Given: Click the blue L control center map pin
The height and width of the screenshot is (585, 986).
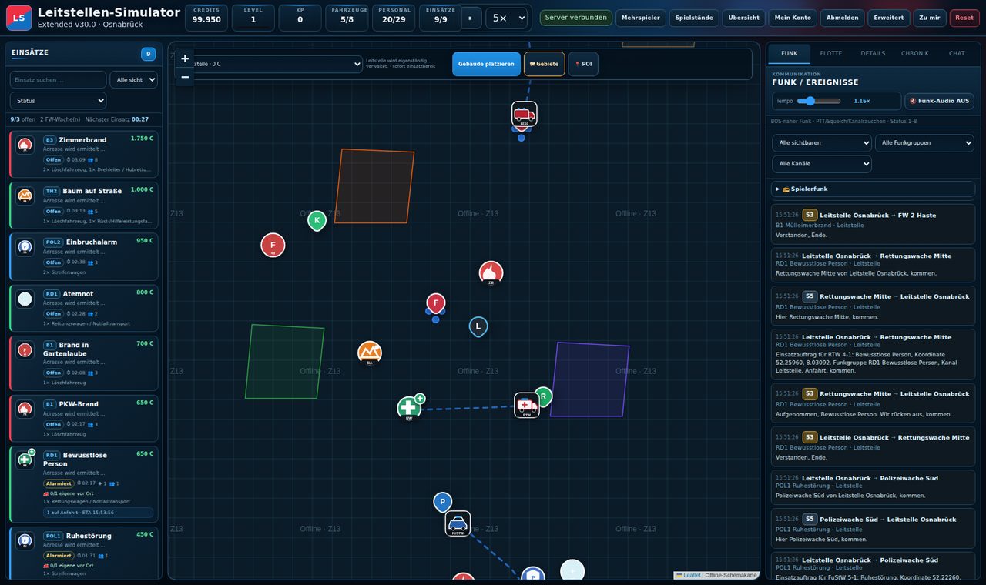Looking at the screenshot, I should click(478, 326).
